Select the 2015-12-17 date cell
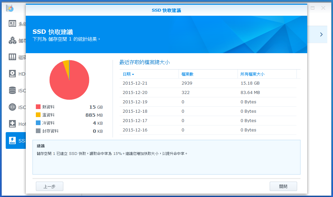Image resolution: width=333 pixels, height=197 pixels. [135, 120]
